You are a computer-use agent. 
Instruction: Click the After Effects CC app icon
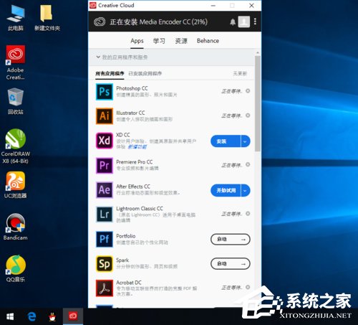[105, 190]
